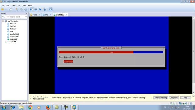
Task: Collapse the My Computer tree node
Action: (3, 21)
